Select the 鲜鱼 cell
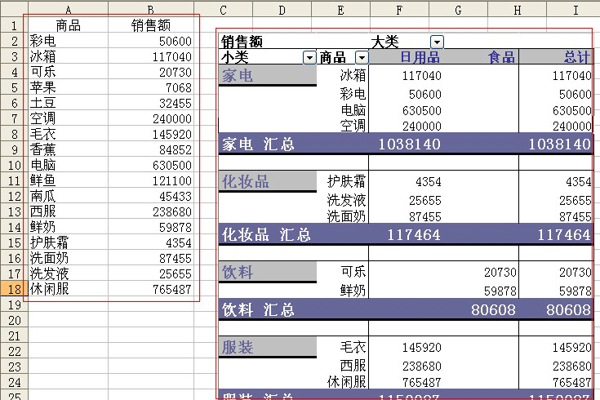This screenshot has height=400, width=600. pyautogui.click(x=68, y=180)
